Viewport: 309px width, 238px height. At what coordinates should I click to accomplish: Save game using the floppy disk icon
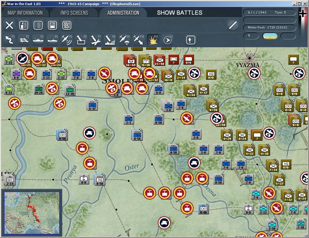pyautogui.click(x=52, y=25)
